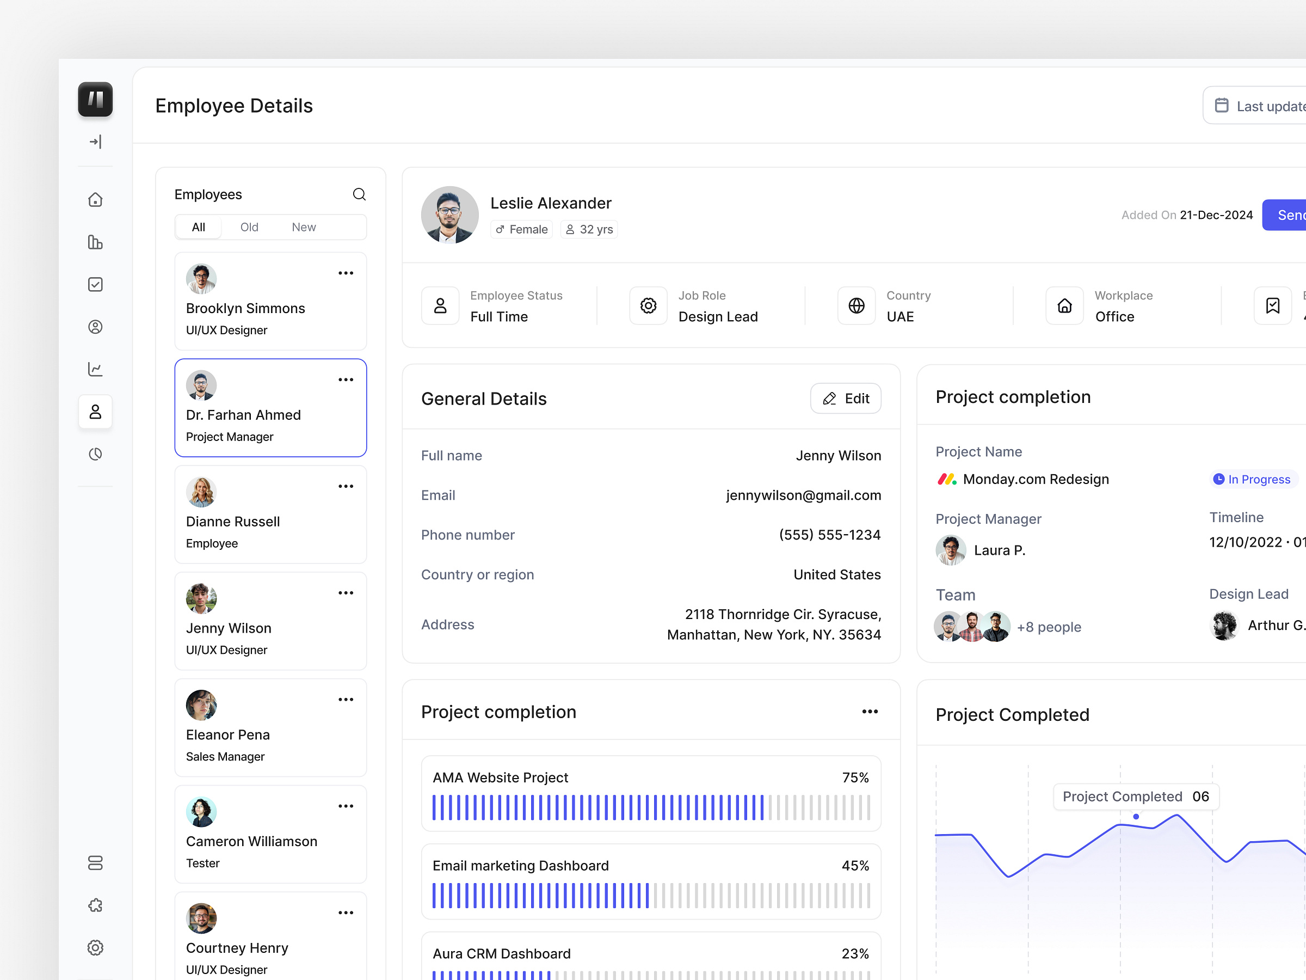
Task: Open the tasks checkbox icon in sidebar
Action: pyautogui.click(x=95, y=284)
